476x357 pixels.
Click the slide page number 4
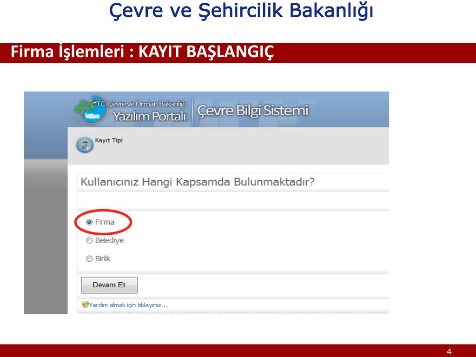click(449, 351)
